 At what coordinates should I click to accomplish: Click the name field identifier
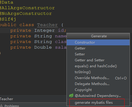pyautogui.click(x=61, y=36)
